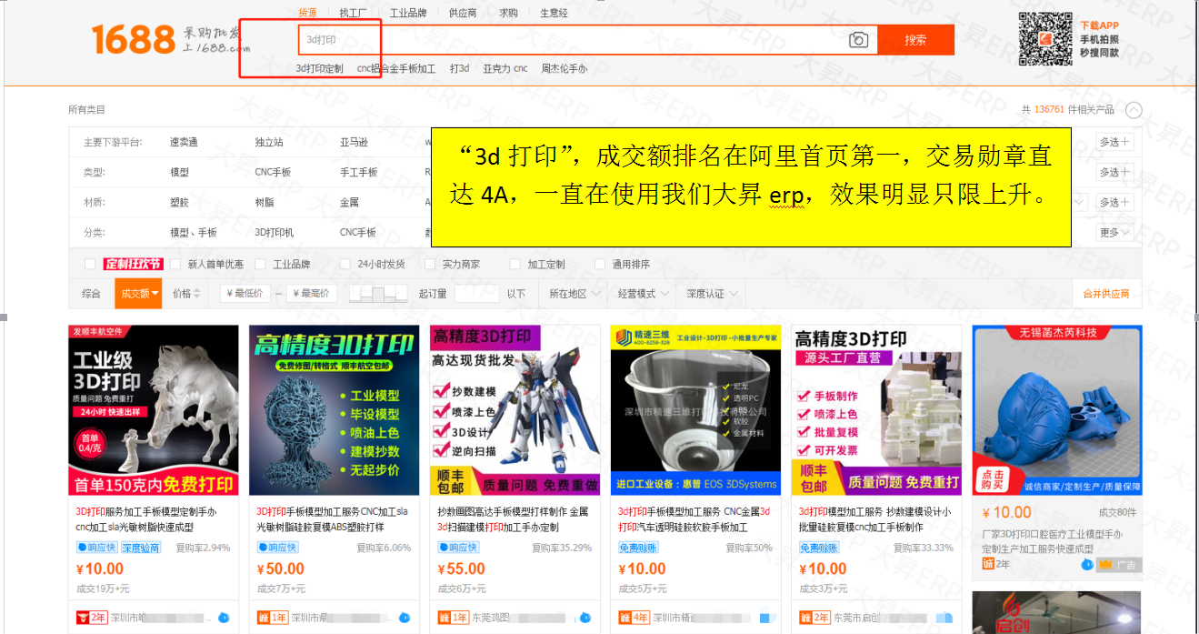Click the 合并供应商 button
This screenshot has width=1199, height=634.
click(1105, 294)
